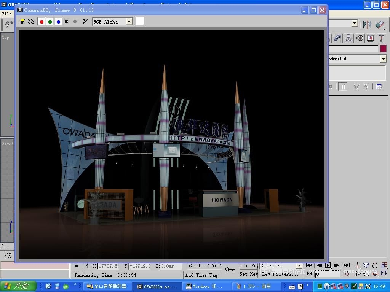Viewport: 390px width, 292px height.
Task: Click the Top viewport label
Action: click(5, 37)
